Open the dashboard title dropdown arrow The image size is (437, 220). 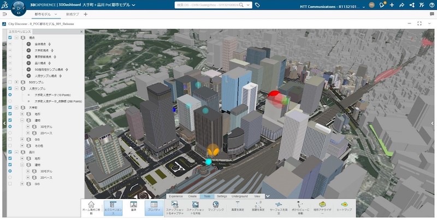tap(133, 5)
